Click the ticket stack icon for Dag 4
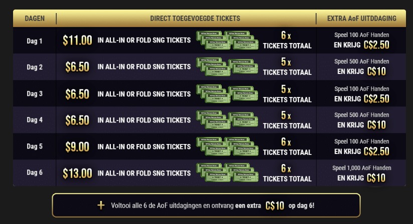Viewport: 413px width, 224px height. coord(226,120)
